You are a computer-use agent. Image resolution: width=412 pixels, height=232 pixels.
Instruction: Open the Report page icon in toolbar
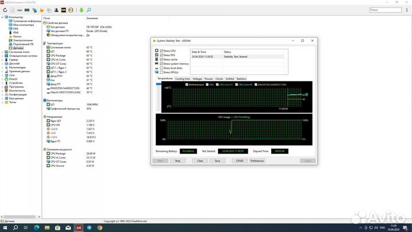coord(13,10)
